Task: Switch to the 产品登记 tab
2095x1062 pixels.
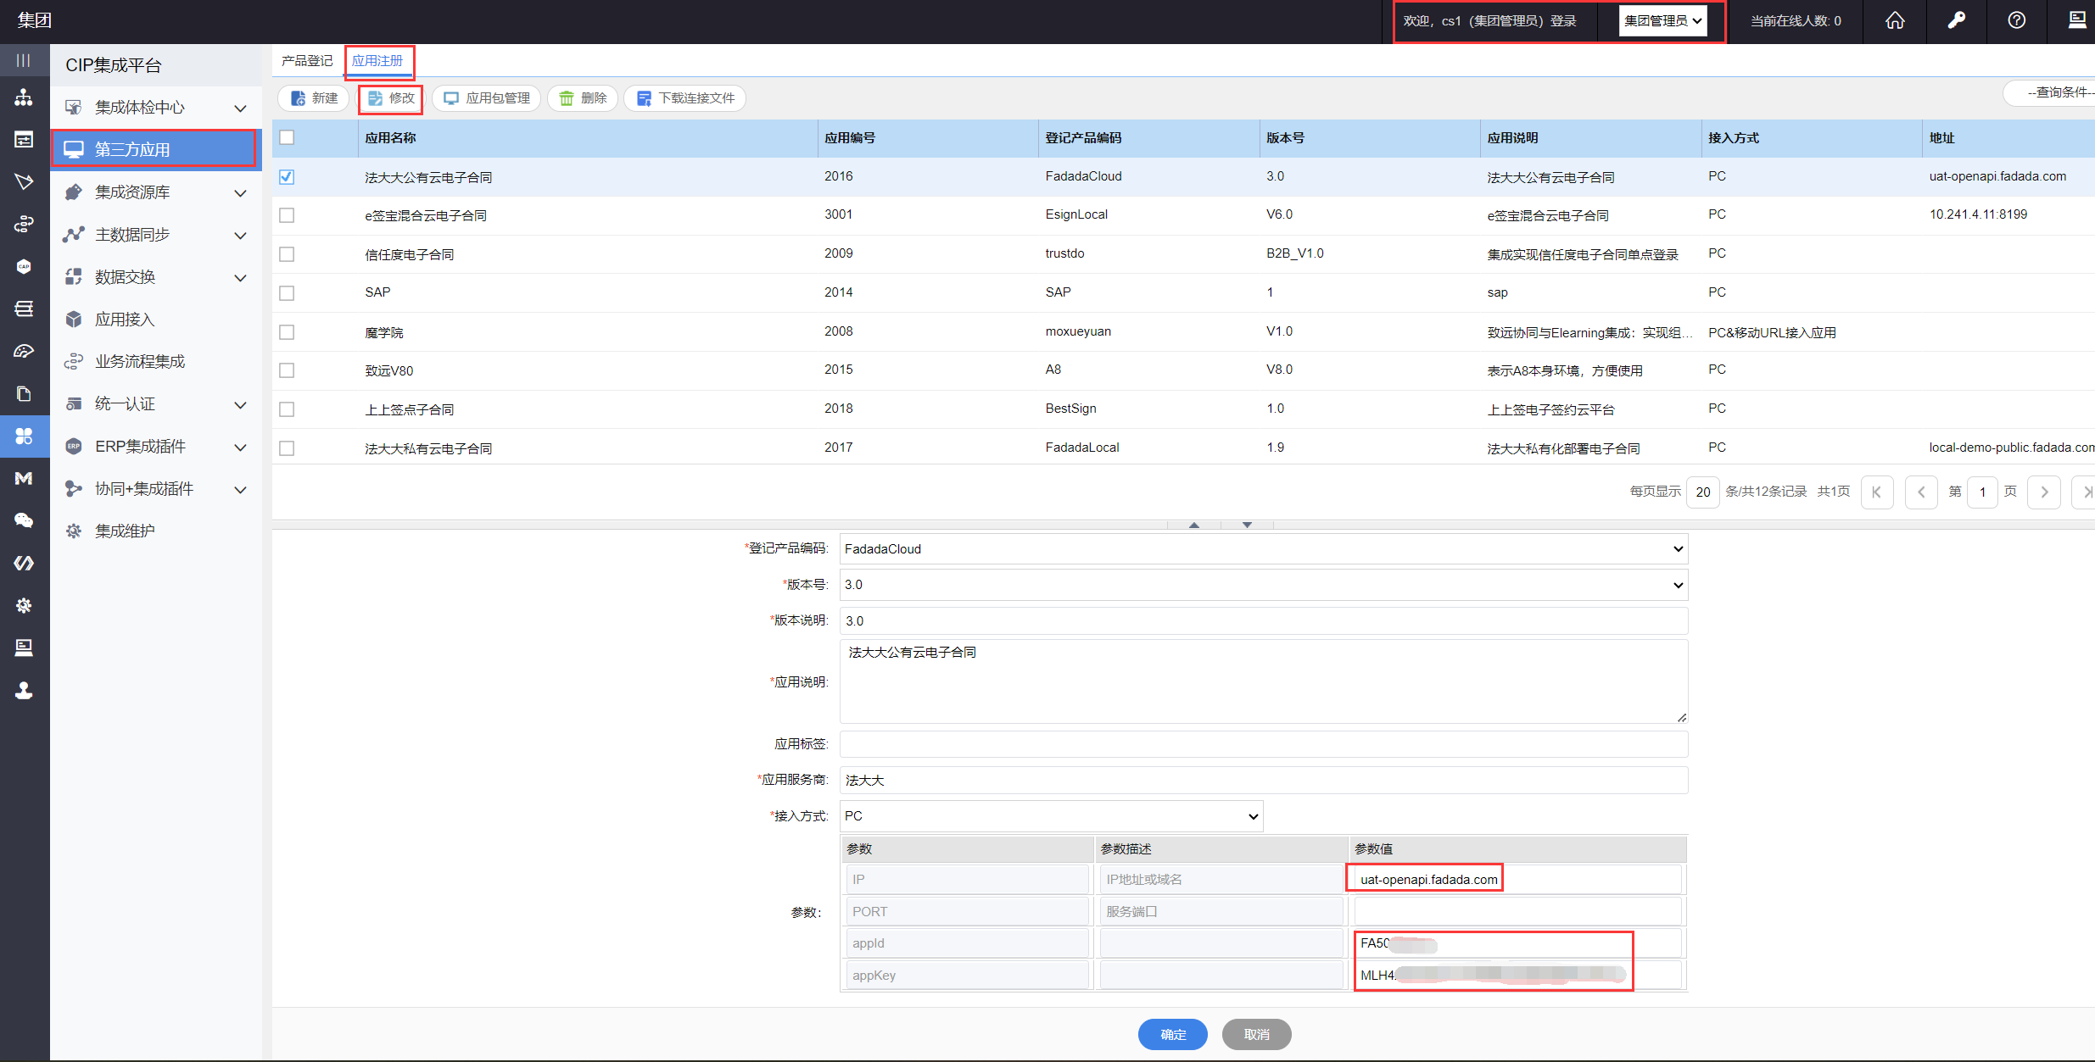Action: pyautogui.click(x=307, y=61)
